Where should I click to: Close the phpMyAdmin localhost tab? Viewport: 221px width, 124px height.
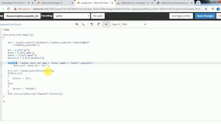click(152, 3)
